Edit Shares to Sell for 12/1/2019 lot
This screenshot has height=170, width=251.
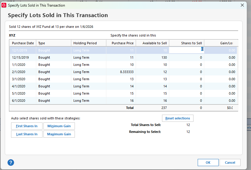click(186, 50)
